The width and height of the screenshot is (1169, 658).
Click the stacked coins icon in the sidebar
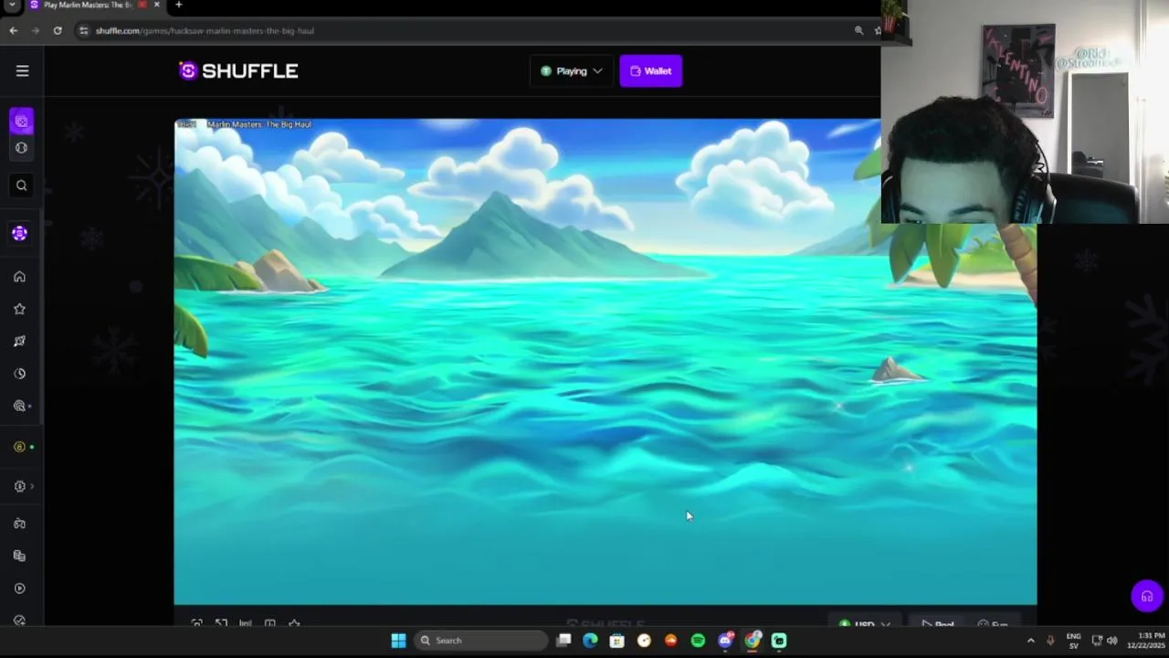click(19, 556)
